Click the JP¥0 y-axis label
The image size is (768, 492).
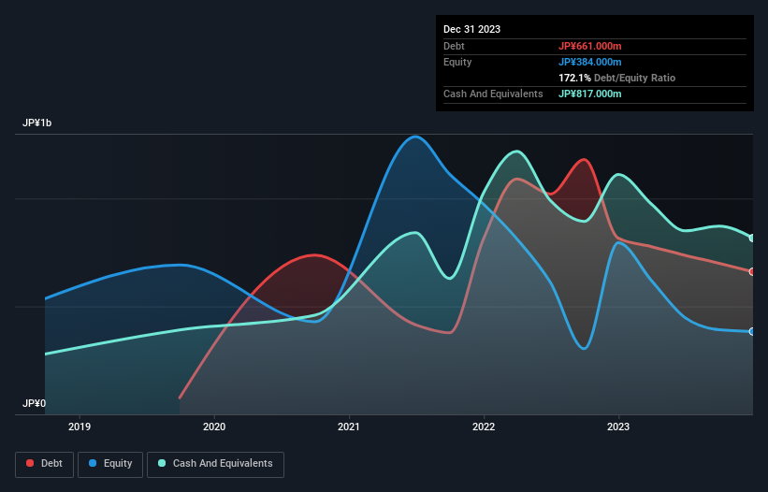(34, 403)
